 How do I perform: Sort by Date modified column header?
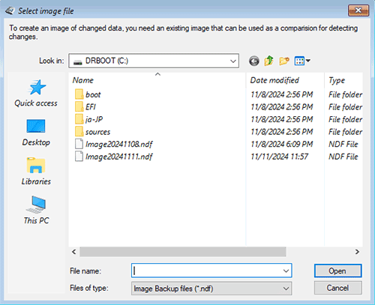coord(274,80)
